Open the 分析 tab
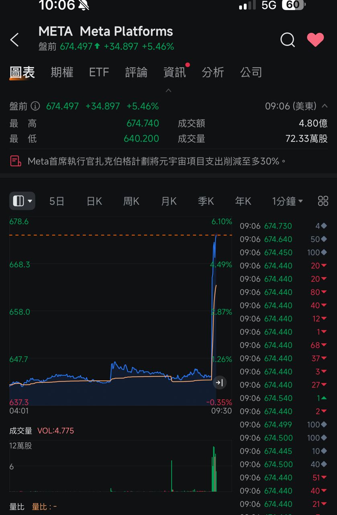The height and width of the screenshot is (515, 337). 213,72
